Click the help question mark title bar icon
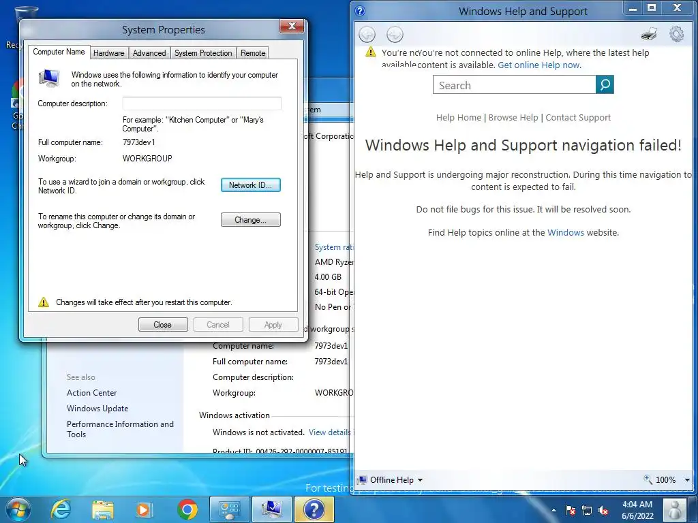 360,11
